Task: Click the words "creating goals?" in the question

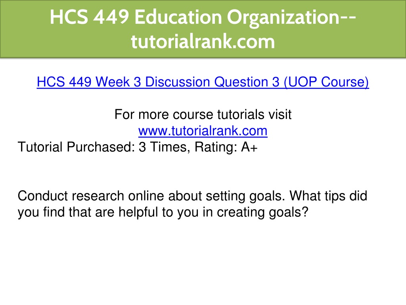Action: pyautogui.click(x=262, y=212)
